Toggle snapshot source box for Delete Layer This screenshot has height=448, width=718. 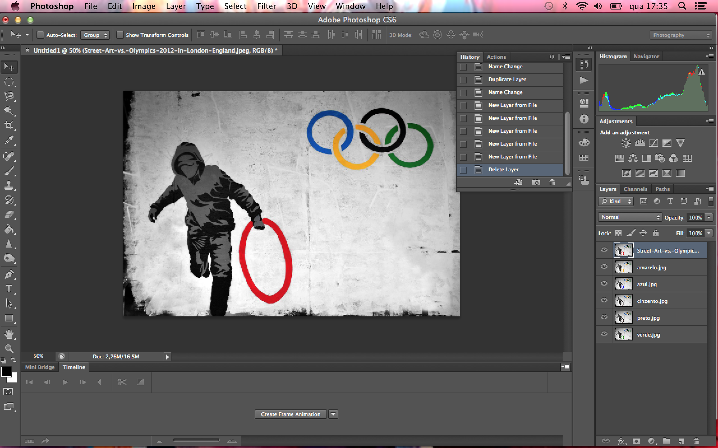click(463, 170)
